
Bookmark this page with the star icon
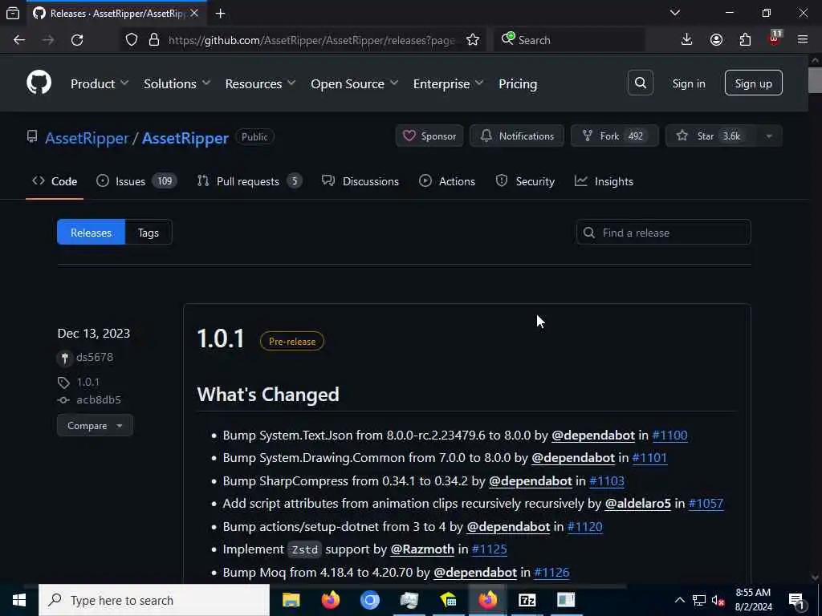point(472,40)
